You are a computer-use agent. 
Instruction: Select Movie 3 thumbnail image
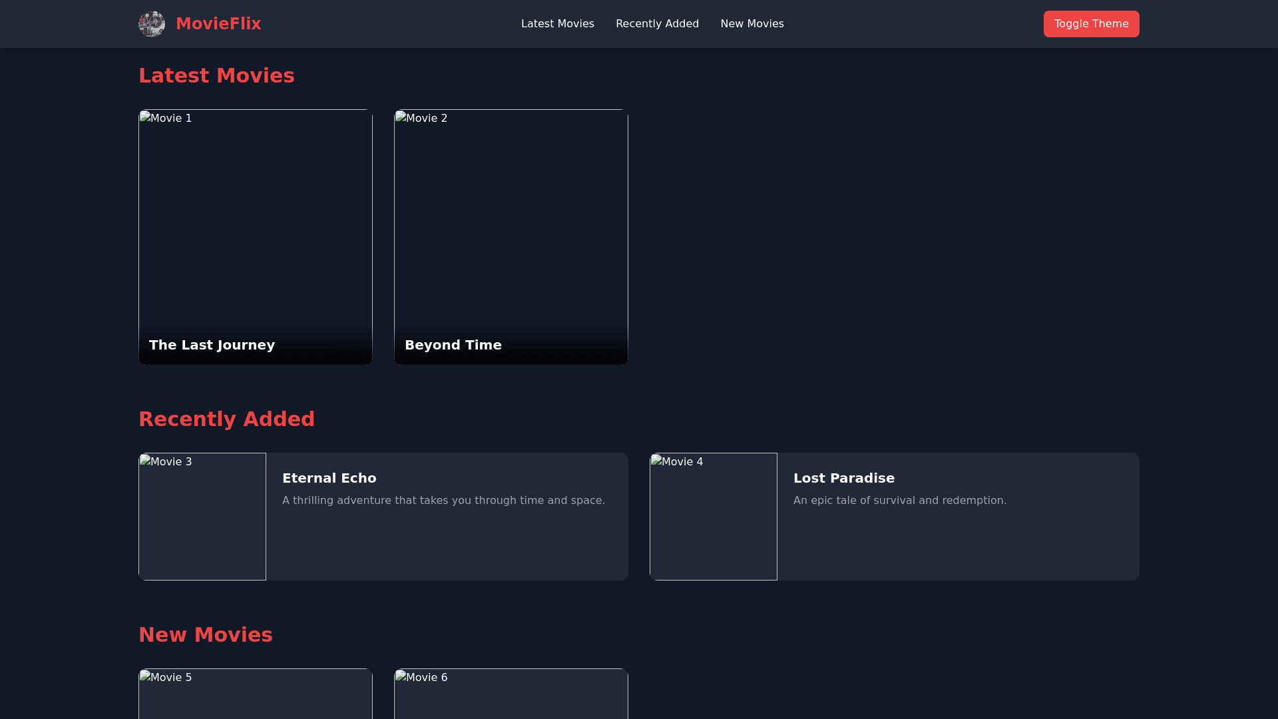(202, 517)
